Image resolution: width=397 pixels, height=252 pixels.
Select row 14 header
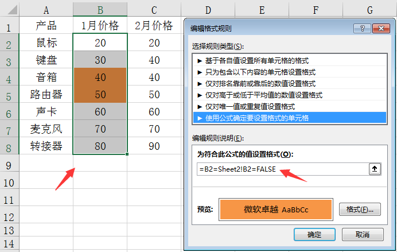tap(9, 243)
